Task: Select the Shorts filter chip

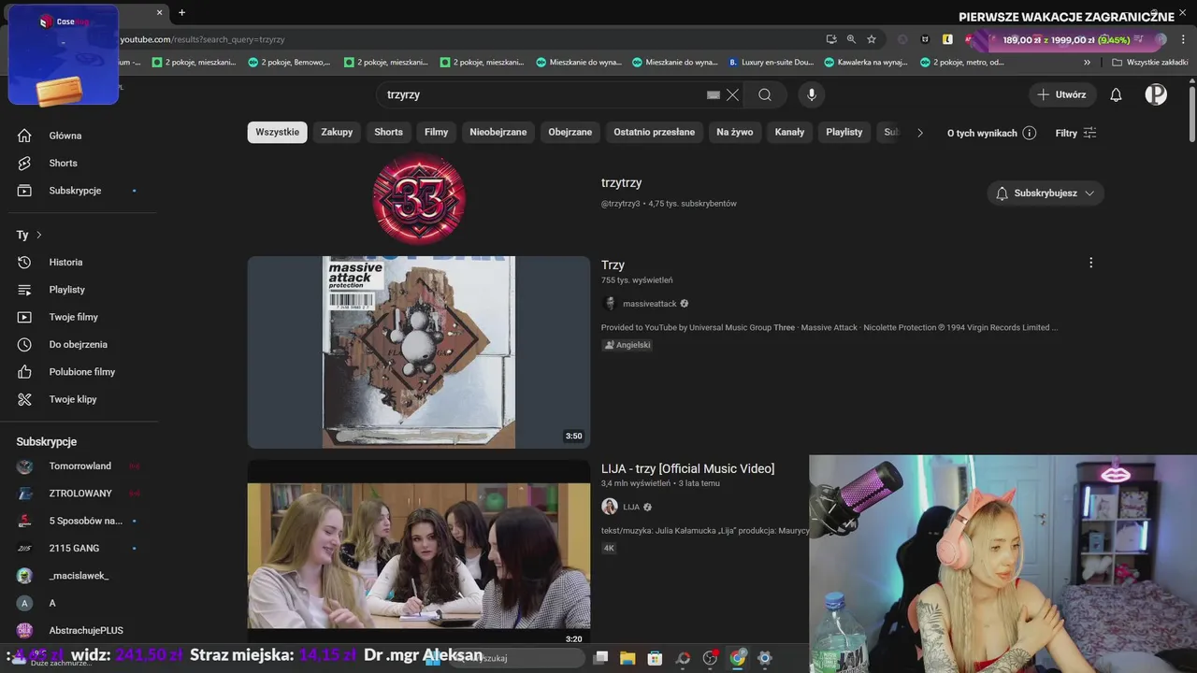Action: 388,132
